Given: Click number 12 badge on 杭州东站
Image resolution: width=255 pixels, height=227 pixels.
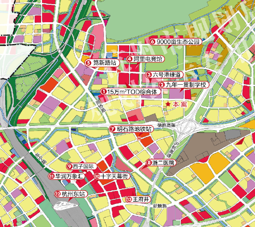Looking at the screenshot, I should click(58, 194).
